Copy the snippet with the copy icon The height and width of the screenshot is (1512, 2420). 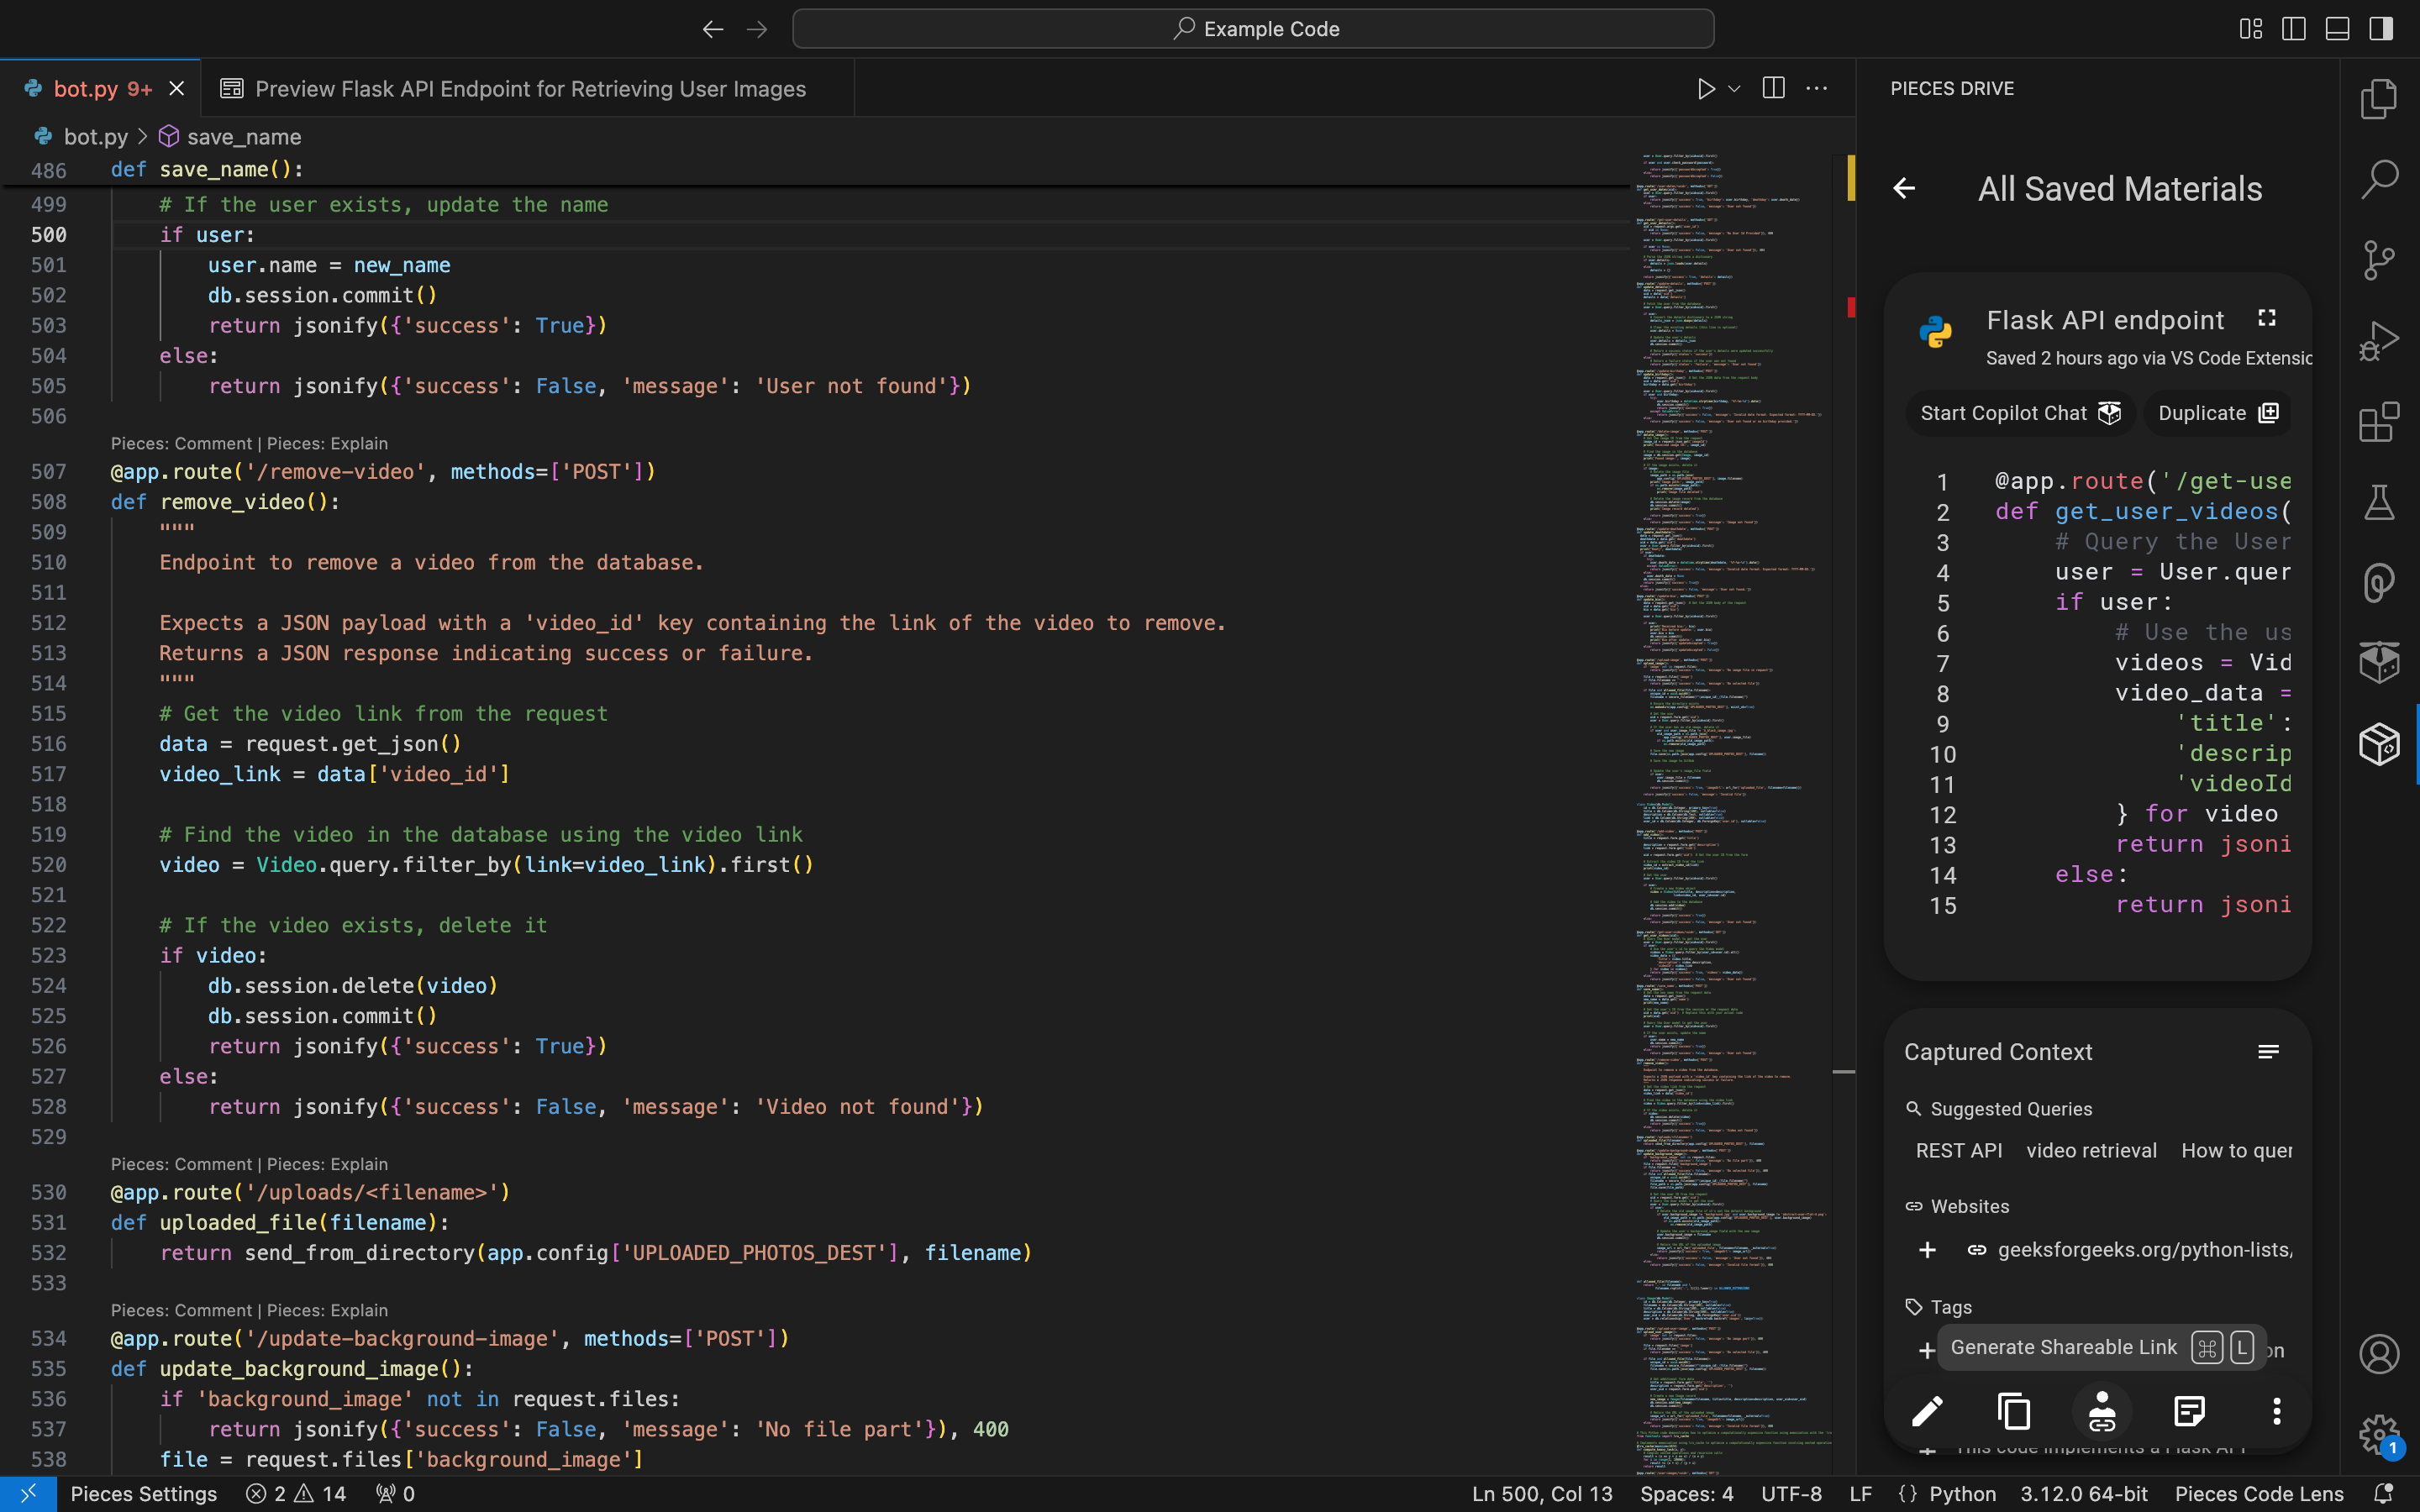pos(2014,1411)
